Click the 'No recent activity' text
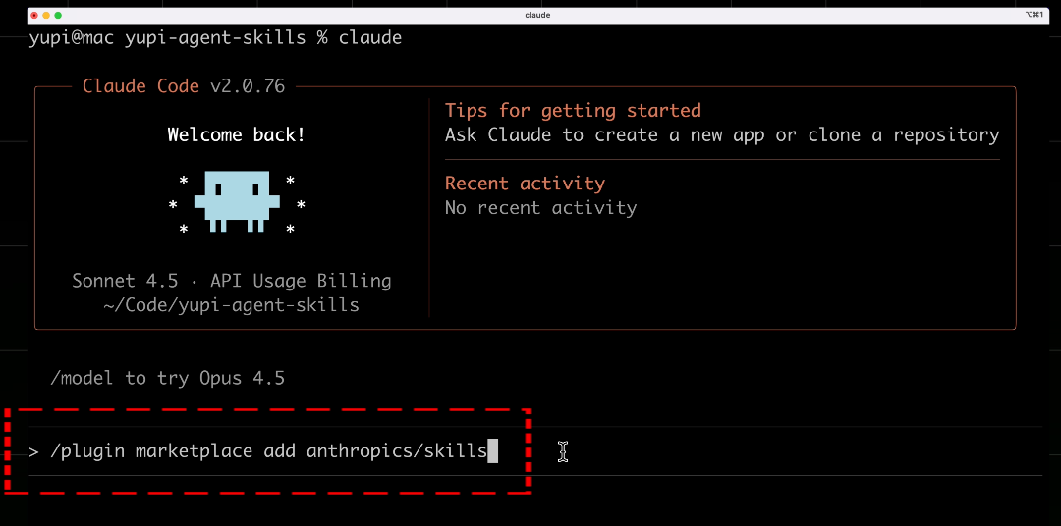The width and height of the screenshot is (1061, 526). click(x=540, y=208)
